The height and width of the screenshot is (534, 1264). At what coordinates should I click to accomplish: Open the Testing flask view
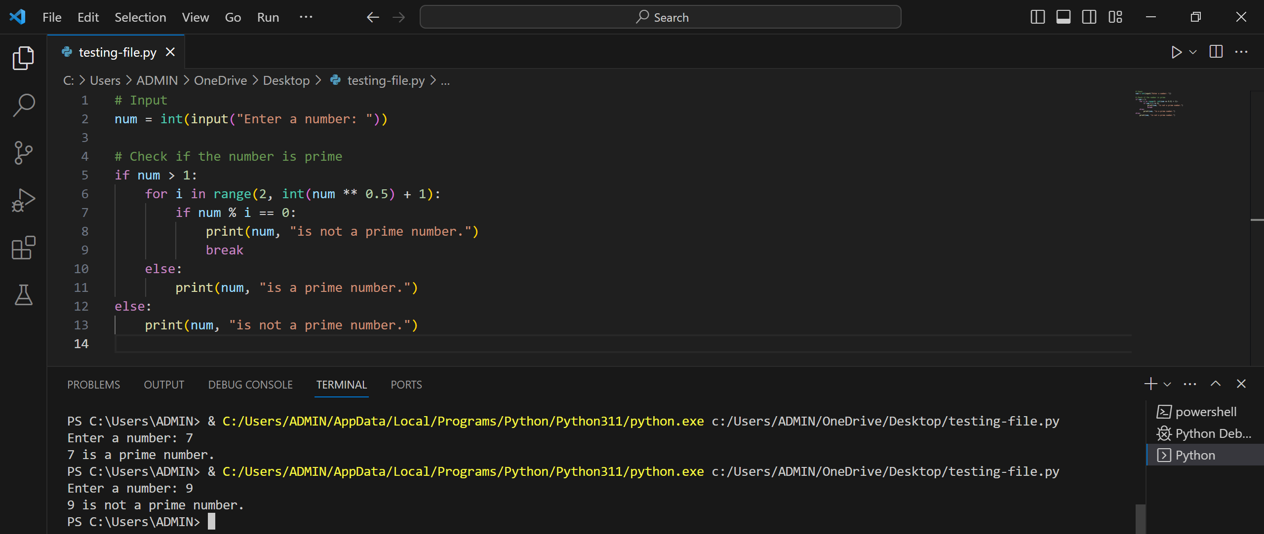[23, 295]
